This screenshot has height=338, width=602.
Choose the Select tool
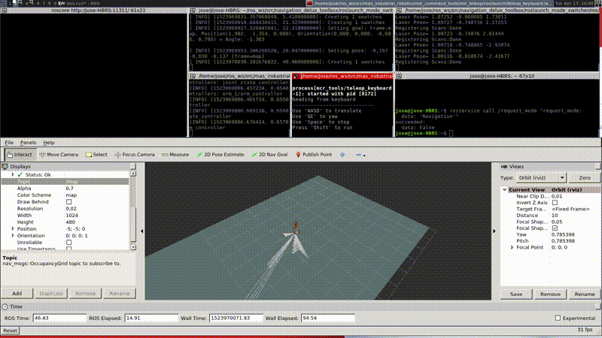click(96, 155)
